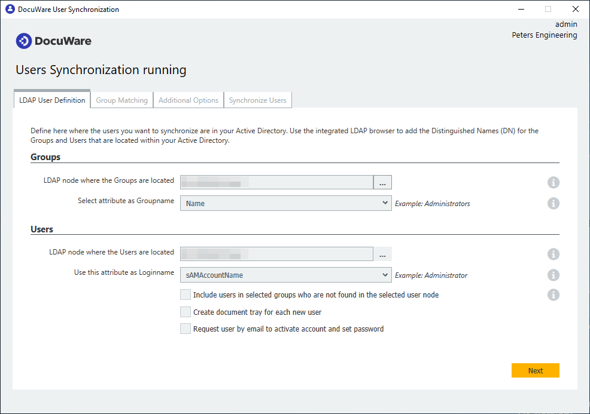Viewport: 590px width, 414px height.
Task: Click info icon beside Groupname attribute
Action: (x=553, y=204)
